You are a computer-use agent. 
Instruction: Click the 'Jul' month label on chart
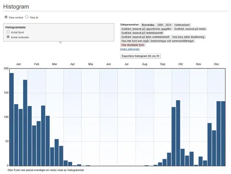127,64
